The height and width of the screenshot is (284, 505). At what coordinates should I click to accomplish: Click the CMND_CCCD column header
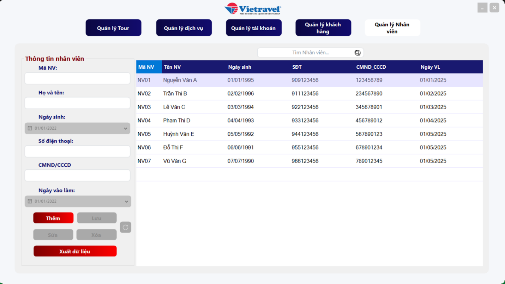[387, 67]
